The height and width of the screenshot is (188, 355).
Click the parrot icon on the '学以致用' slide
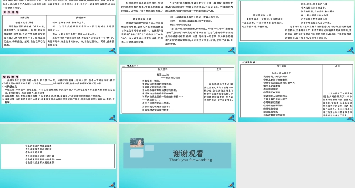[113, 118]
